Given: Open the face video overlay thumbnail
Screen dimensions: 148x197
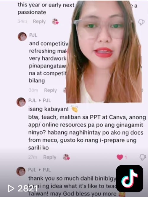Looking at the screenshot, I should point(104,52).
